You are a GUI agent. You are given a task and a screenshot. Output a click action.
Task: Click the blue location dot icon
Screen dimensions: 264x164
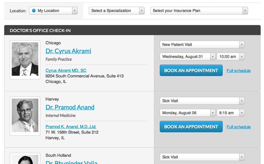click(x=34, y=11)
